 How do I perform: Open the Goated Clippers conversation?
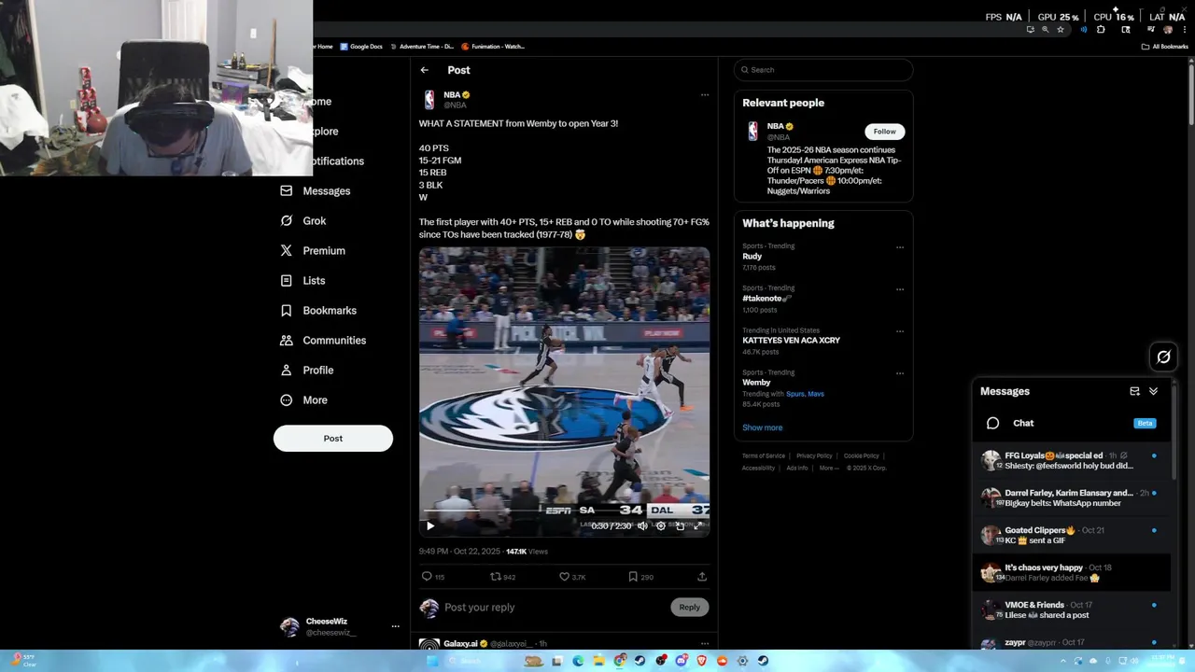click(x=1071, y=536)
